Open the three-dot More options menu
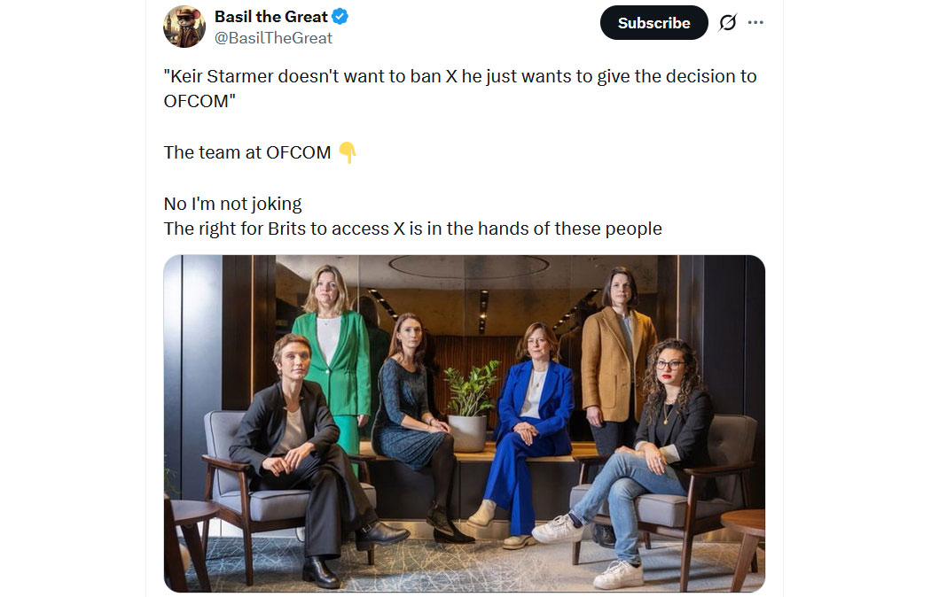The image size is (931, 597). (x=755, y=23)
